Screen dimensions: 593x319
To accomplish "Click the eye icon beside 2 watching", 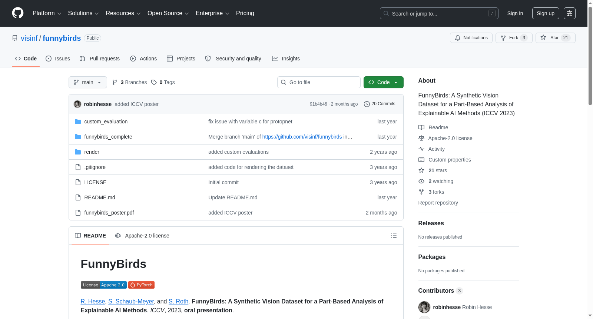I will tap(421, 181).
